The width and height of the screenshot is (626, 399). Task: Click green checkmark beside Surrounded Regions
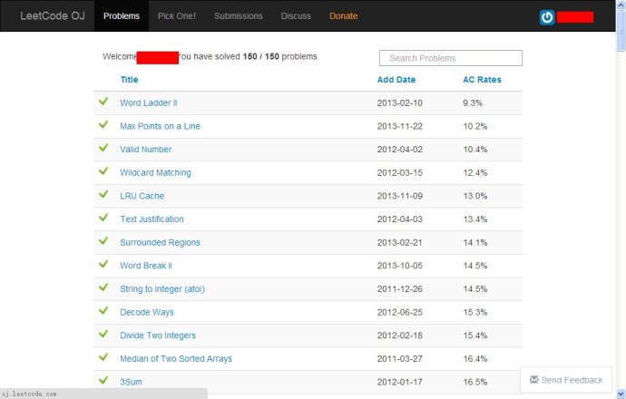[x=103, y=241]
